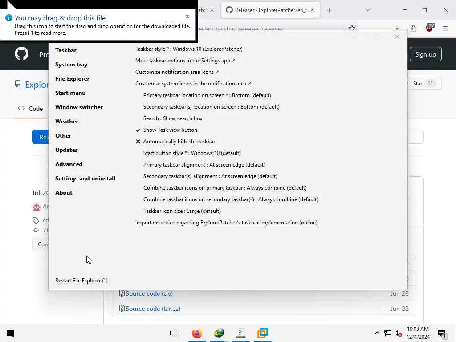The height and width of the screenshot is (342, 456).
Task: Go to Start menu settings
Action: point(70,93)
